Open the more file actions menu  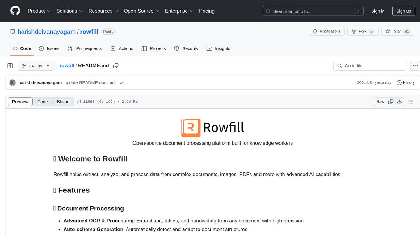415,66
